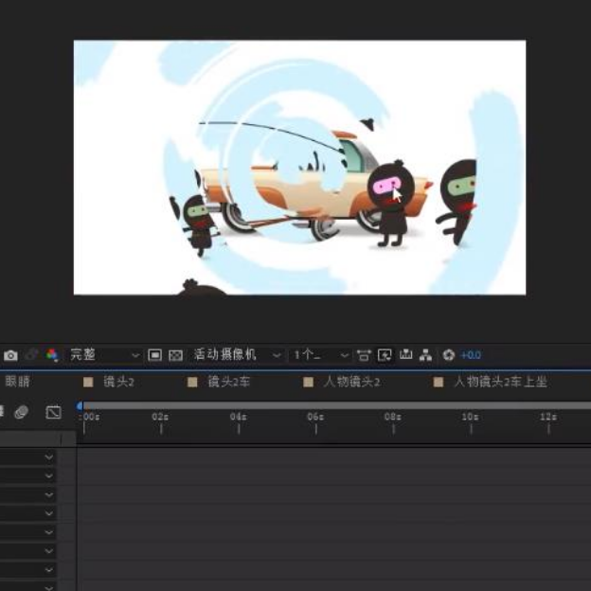Reset exposure with the aperture icon

tap(449, 355)
